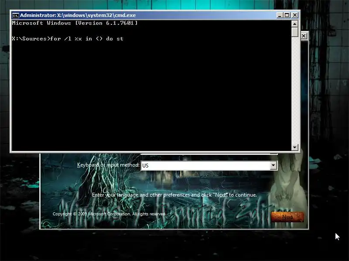Click the cmd scrollbar up arrow
Screen dimensions: 349x261
pyautogui.click(x=295, y=24)
